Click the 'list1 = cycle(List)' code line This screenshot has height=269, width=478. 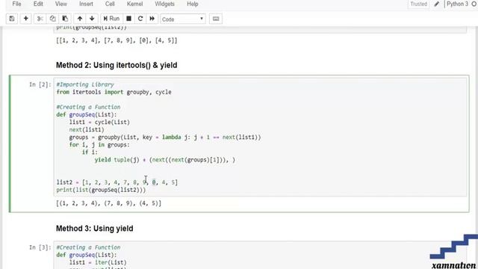[x=99, y=123]
